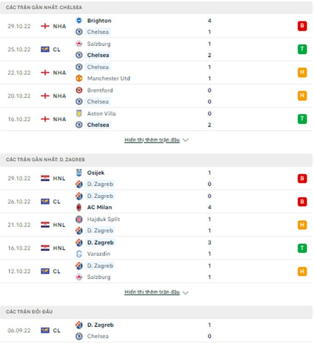Screen dimensions: 314x343
Task: Click green T badge for Salzburg vs Chelsea
Action: (302, 49)
